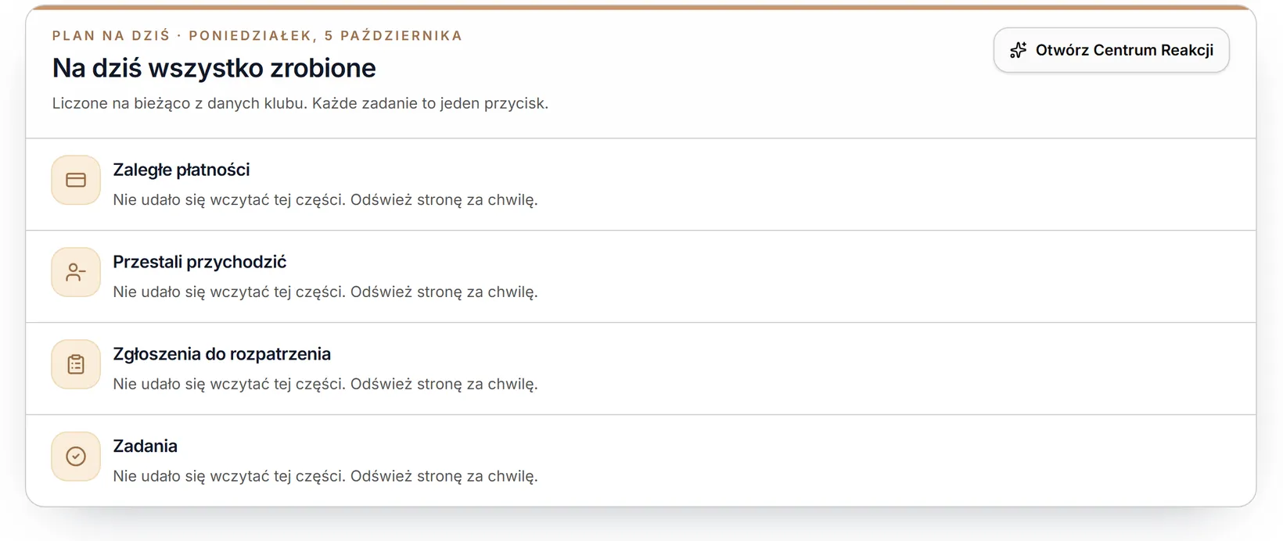Screen dimensions: 1283x541
Task: Open the Zgłoszenia do rozpatrzenia heading
Action: coord(221,354)
